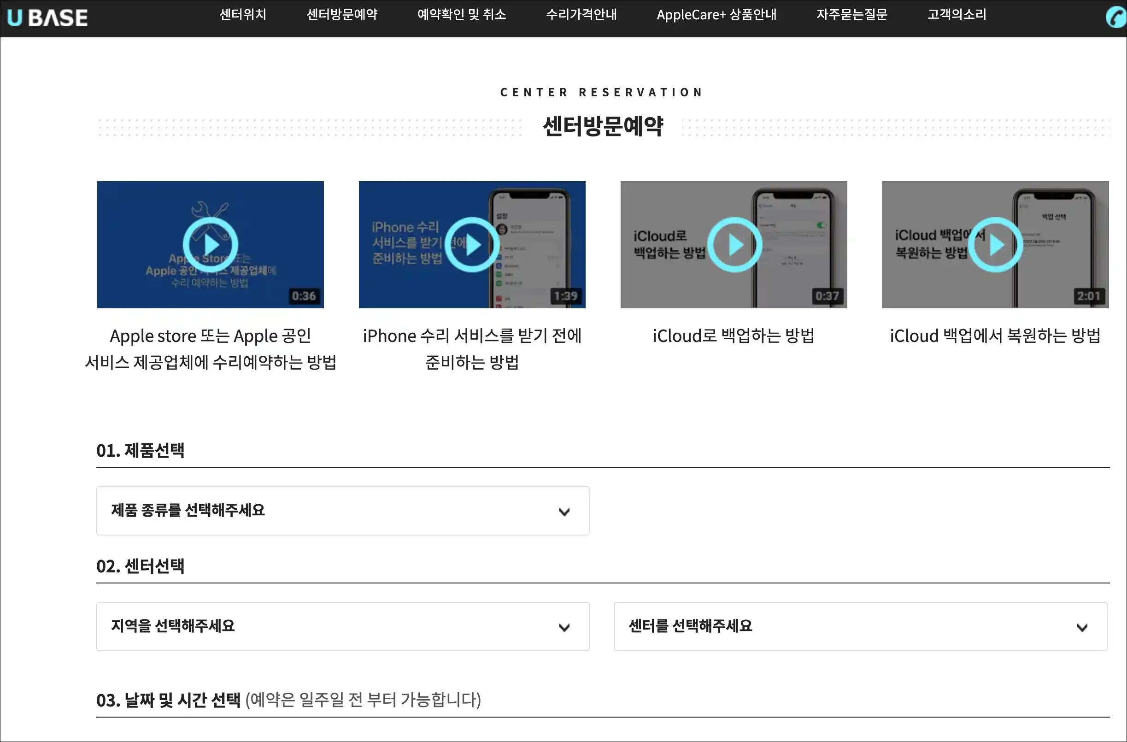1127x742 pixels.
Task: Open the 지역을 선택해주세요 dropdown
Action: point(343,626)
